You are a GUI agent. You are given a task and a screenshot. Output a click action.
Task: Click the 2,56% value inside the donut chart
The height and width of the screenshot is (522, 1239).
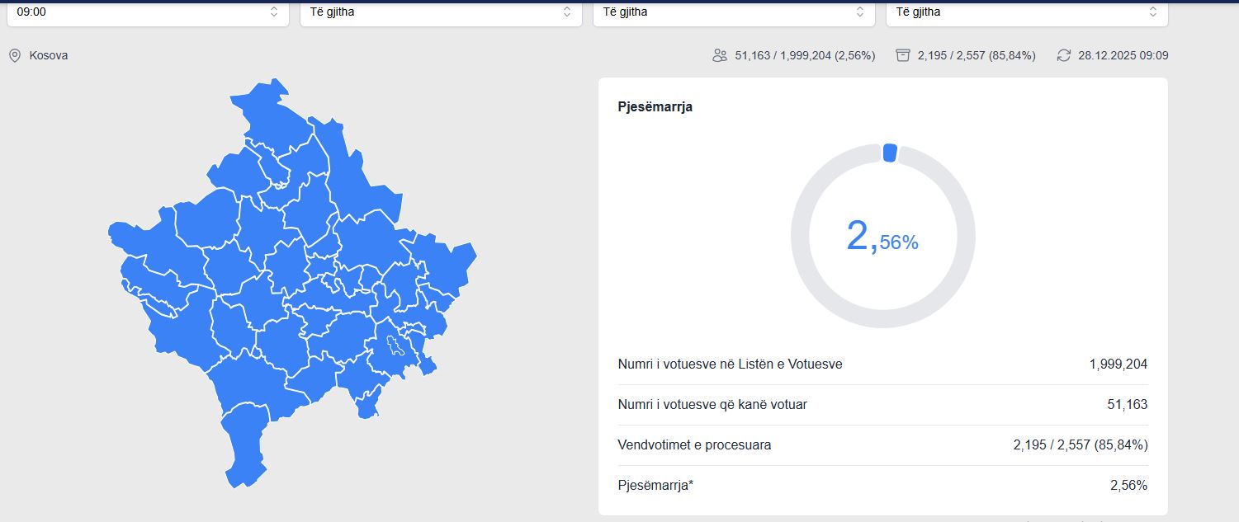(x=882, y=237)
